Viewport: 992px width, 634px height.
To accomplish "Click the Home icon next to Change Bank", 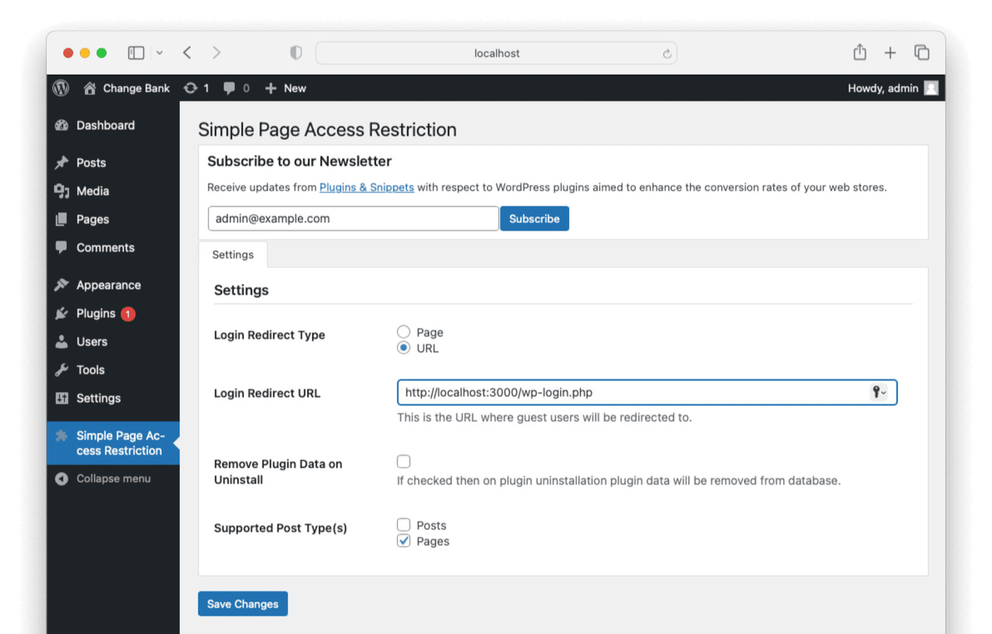I will 89,88.
